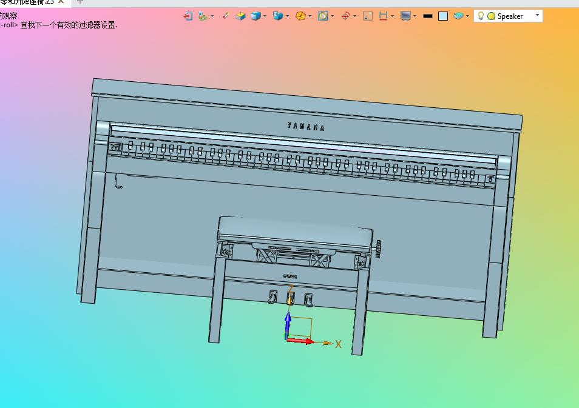Open dropdown beside the zoom-window icon

click(x=333, y=16)
